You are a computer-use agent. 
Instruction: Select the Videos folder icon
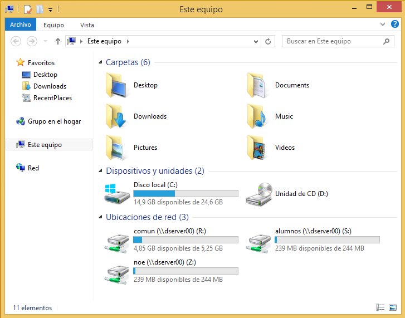point(257,148)
